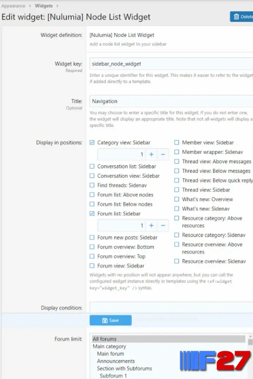The height and width of the screenshot is (379, 253).
Task: Click the Delete button with trash icon
Action: click(241, 17)
